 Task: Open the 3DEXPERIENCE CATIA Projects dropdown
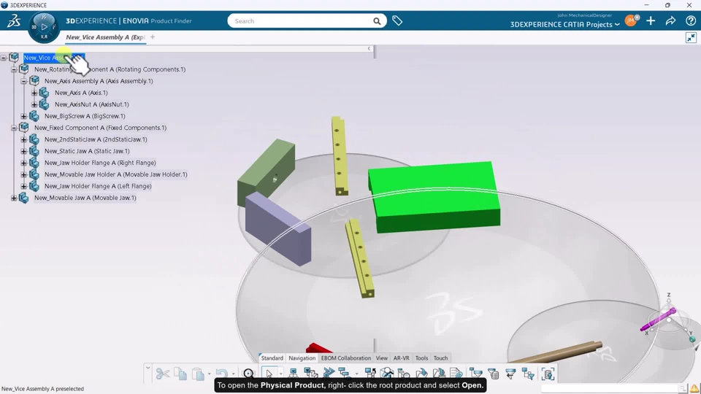(x=564, y=25)
